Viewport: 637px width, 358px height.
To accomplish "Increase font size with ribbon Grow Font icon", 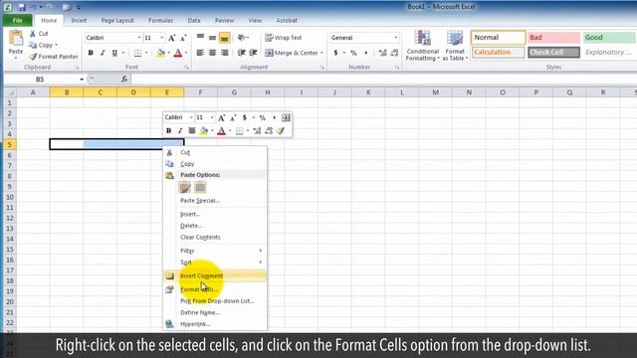I will [x=172, y=38].
